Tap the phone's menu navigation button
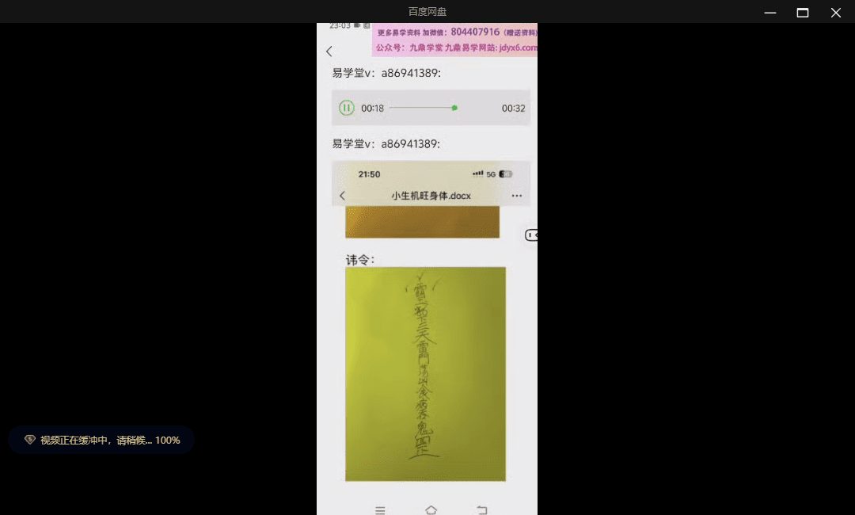Screen dimensions: 855x515 click(380, 510)
